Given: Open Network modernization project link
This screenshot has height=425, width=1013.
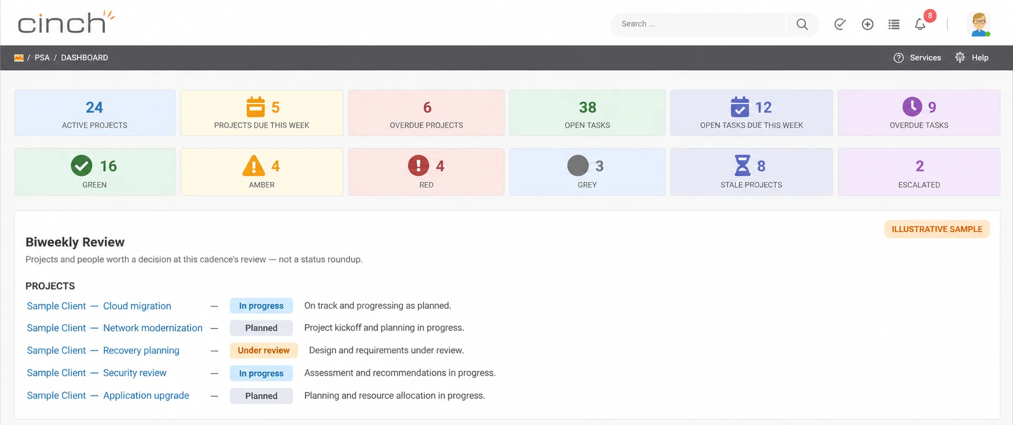Looking at the screenshot, I should click(x=153, y=328).
